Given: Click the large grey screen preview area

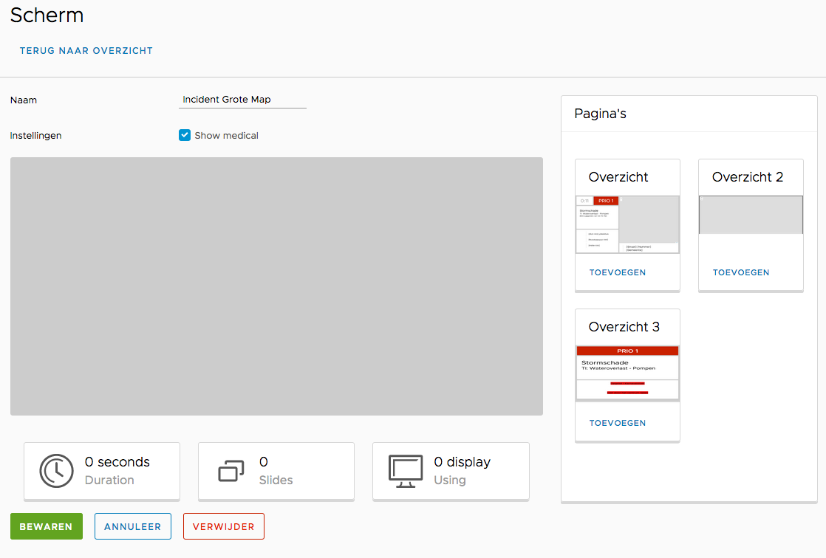Looking at the screenshot, I should [x=276, y=286].
